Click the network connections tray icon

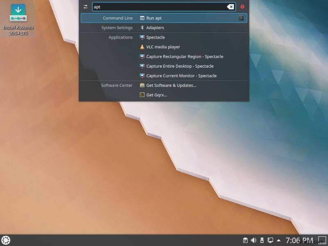click(270, 240)
